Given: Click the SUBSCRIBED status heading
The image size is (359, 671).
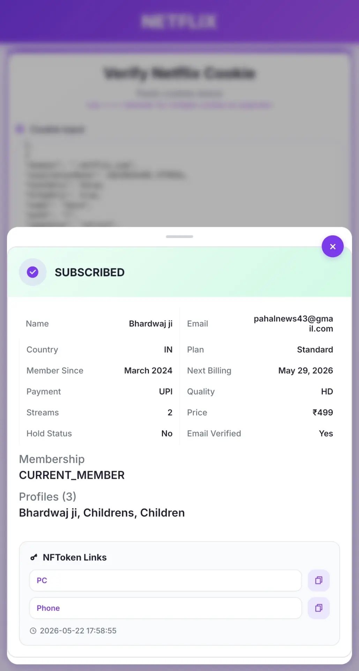Looking at the screenshot, I should point(90,272).
